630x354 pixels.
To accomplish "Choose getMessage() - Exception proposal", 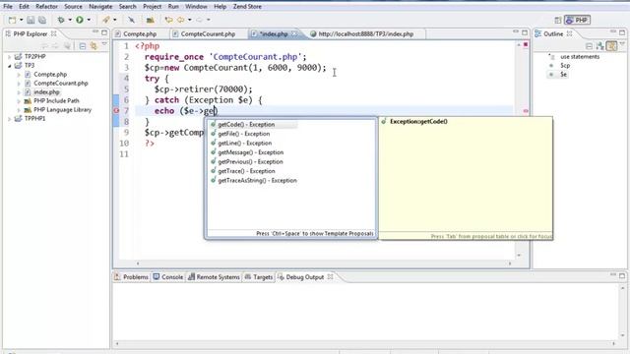I will point(250,152).
